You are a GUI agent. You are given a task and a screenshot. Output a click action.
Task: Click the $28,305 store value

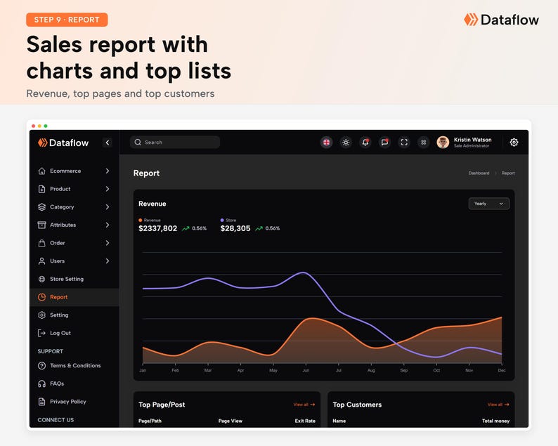(235, 228)
